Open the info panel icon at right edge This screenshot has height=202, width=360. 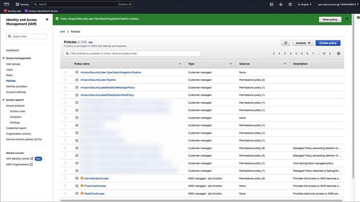[x=358, y=17]
